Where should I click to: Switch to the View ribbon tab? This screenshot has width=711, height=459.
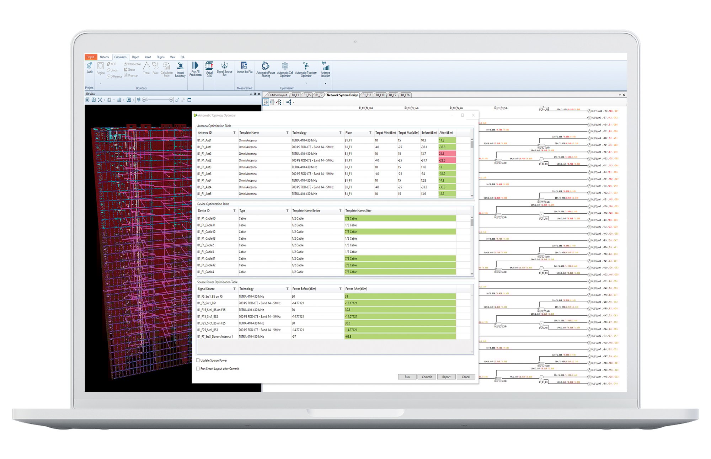(172, 57)
